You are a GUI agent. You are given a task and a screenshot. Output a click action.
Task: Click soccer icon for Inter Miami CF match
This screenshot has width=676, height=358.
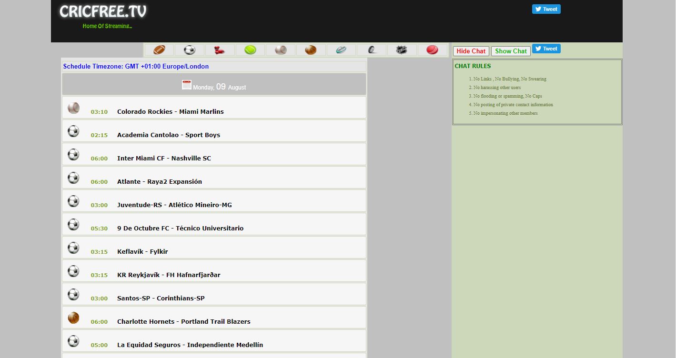pos(73,154)
